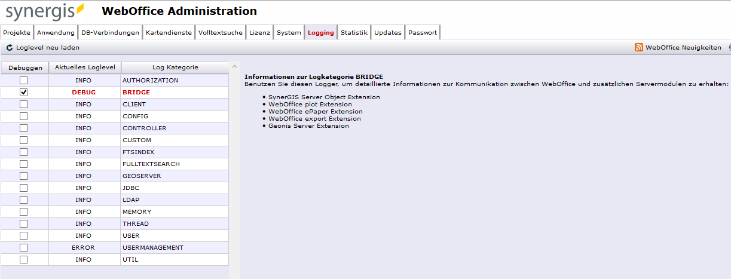731x279 pixels.
Task: Select the CONFIG log category
Action: [136, 116]
